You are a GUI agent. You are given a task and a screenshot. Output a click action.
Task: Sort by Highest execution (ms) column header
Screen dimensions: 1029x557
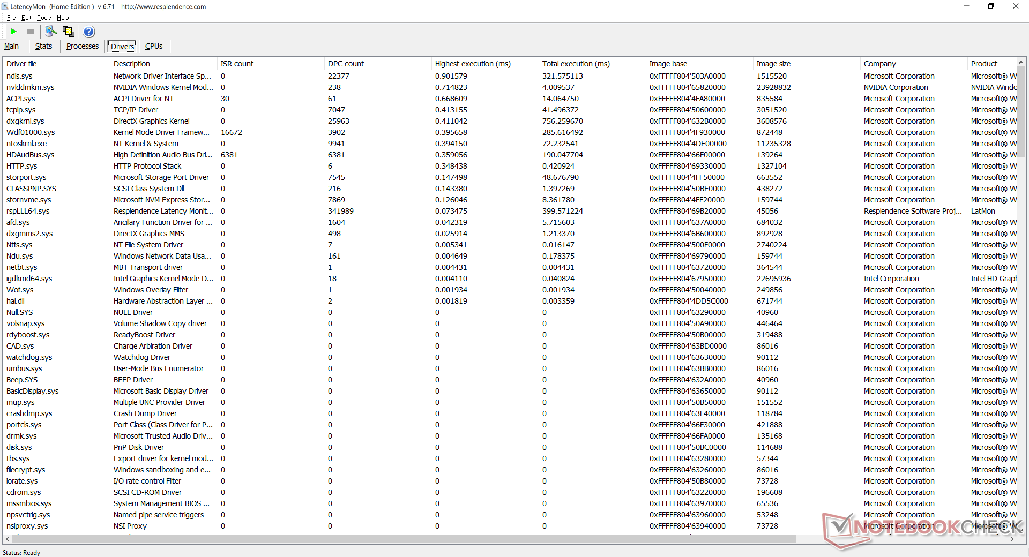tap(485, 64)
